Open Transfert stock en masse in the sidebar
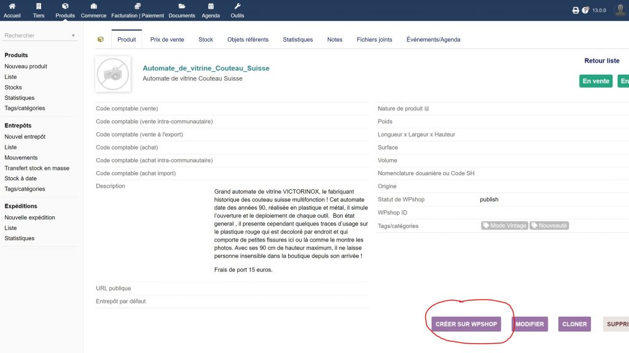Viewport: 629px width, 353px height. (37, 168)
